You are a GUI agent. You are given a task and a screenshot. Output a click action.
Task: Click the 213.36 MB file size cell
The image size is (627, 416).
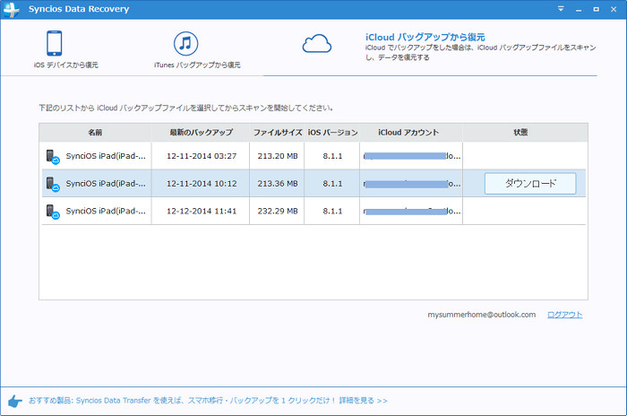click(278, 184)
